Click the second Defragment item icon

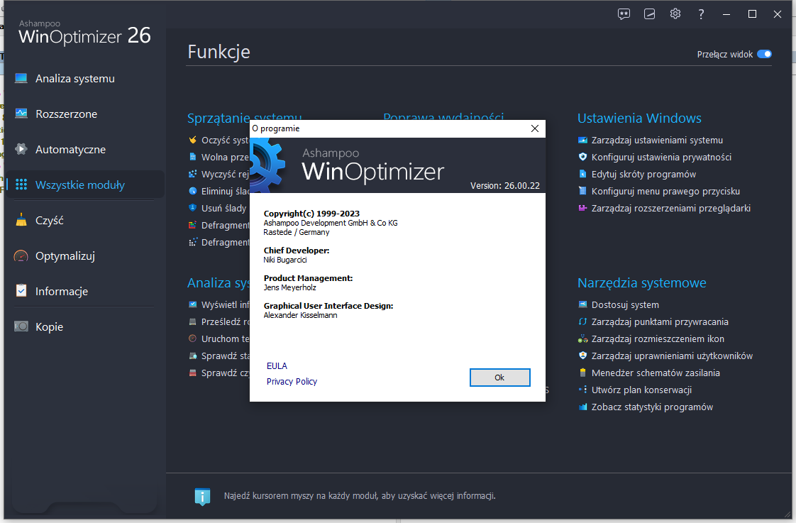pyautogui.click(x=192, y=242)
